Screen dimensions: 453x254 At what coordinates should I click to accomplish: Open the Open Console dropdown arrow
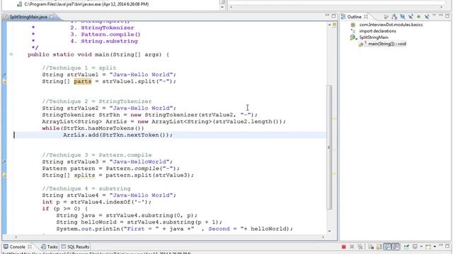[x=435, y=246]
